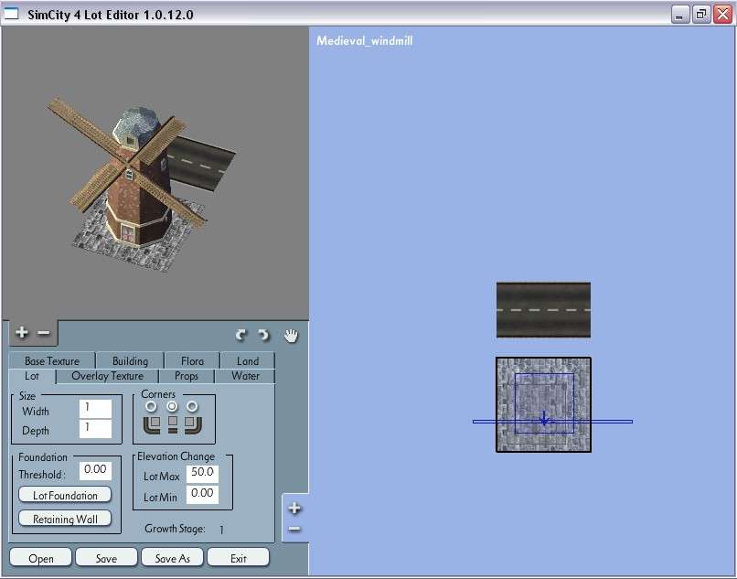Viewport: 737px width, 579px height.
Task: Click the lot Depth input field
Action: (95, 429)
